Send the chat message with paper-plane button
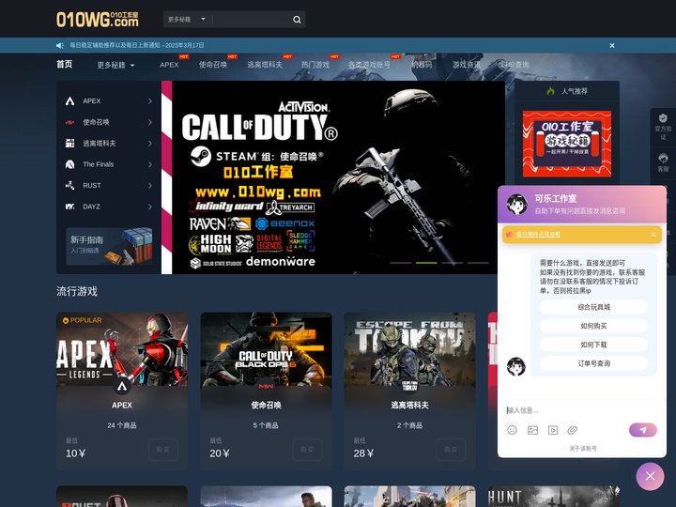 pyautogui.click(x=643, y=430)
